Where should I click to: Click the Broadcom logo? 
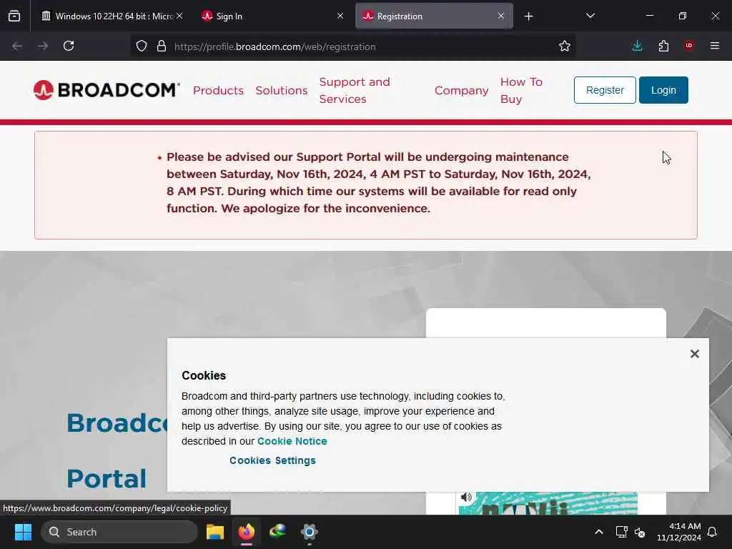point(107,90)
